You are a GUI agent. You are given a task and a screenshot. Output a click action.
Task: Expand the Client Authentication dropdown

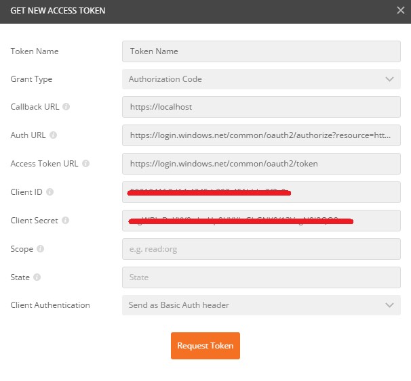[x=260, y=305]
